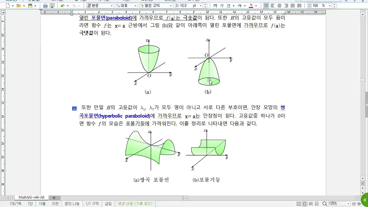Open the underline style dropdown arrow
This screenshot has height=207, width=368.
pyautogui.click(x=233, y=6)
